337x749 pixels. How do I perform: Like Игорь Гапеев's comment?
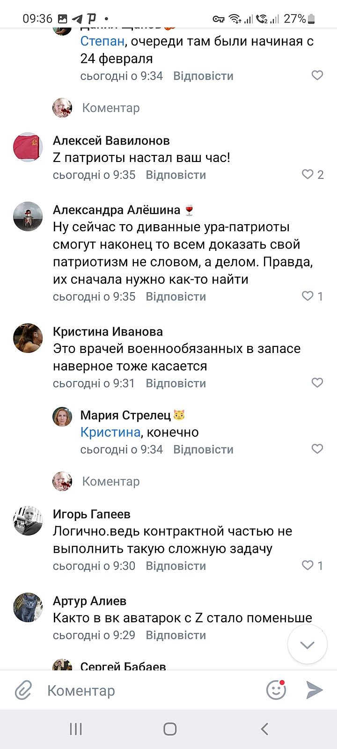(308, 565)
